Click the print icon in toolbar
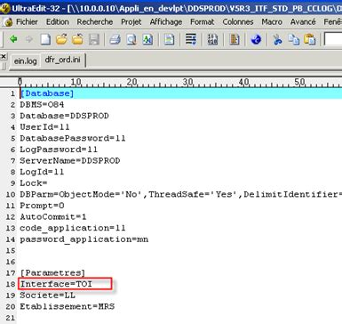The image size is (342, 324). click(x=115, y=39)
